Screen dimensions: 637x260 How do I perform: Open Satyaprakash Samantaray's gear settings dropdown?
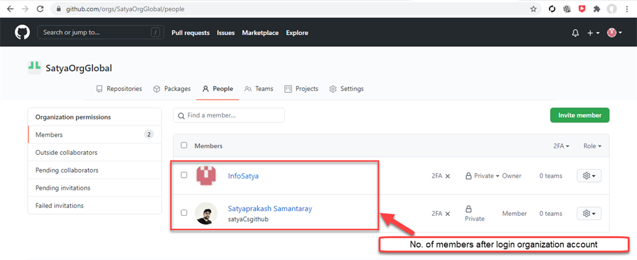(x=589, y=213)
